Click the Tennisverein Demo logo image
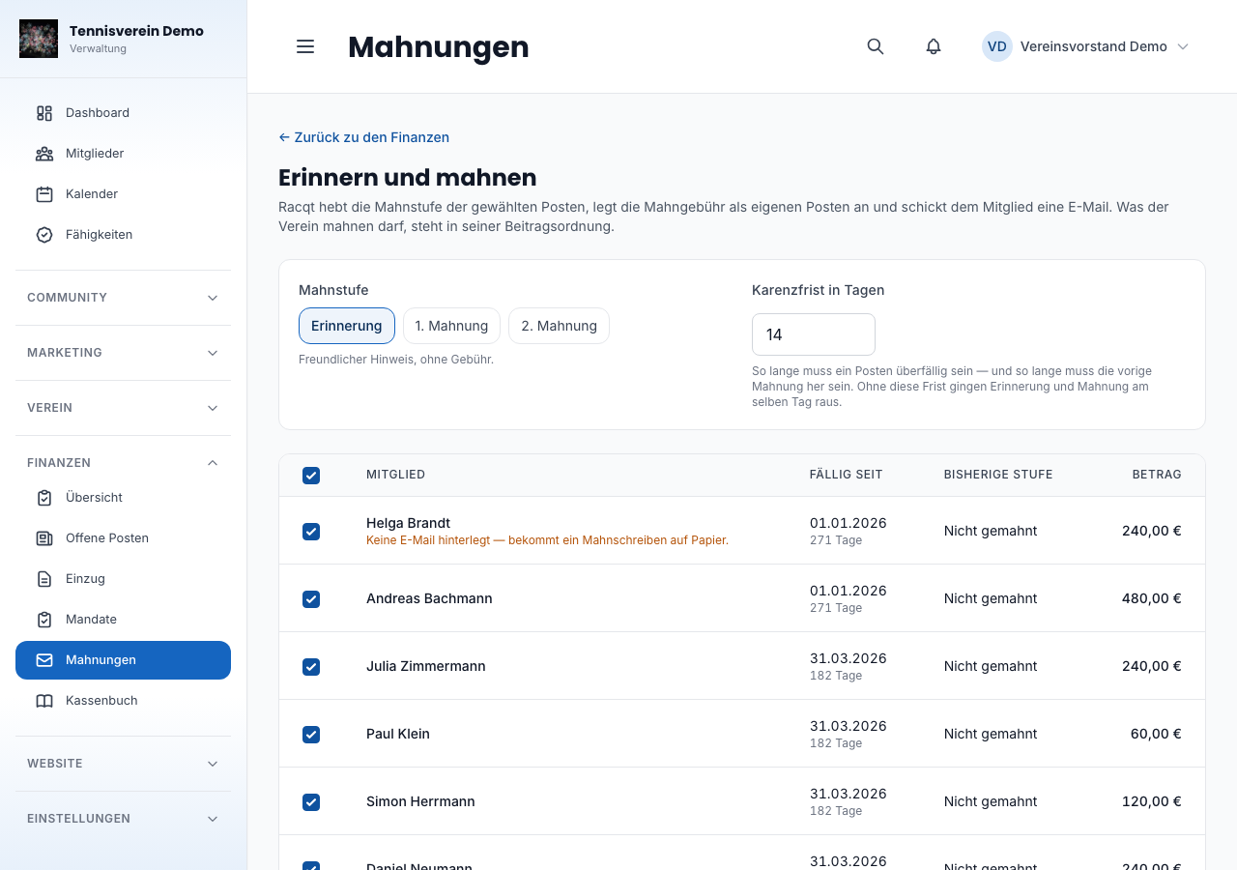 click(39, 39)
